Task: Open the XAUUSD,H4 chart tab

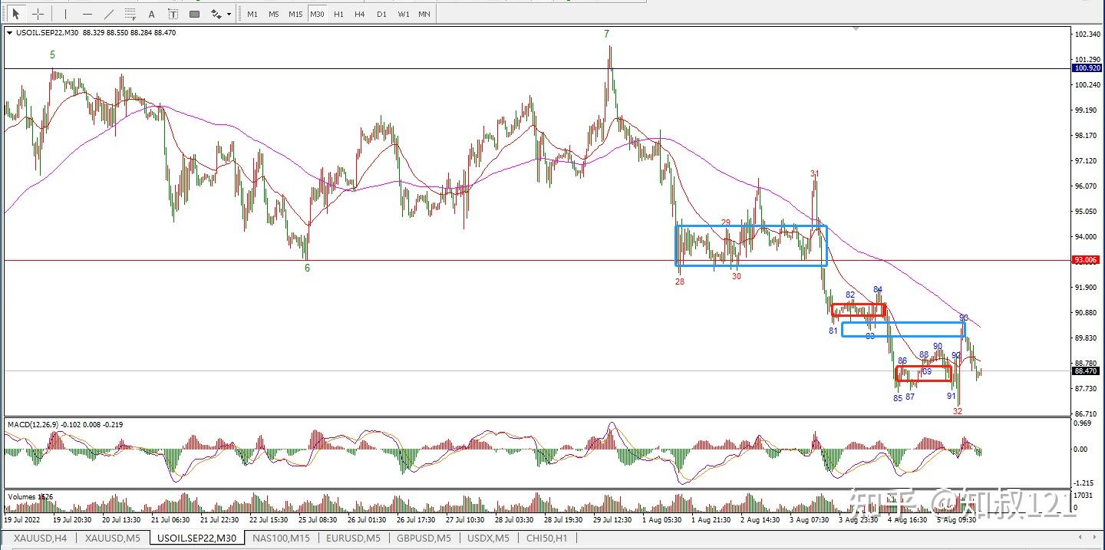Action: (41, 538)
